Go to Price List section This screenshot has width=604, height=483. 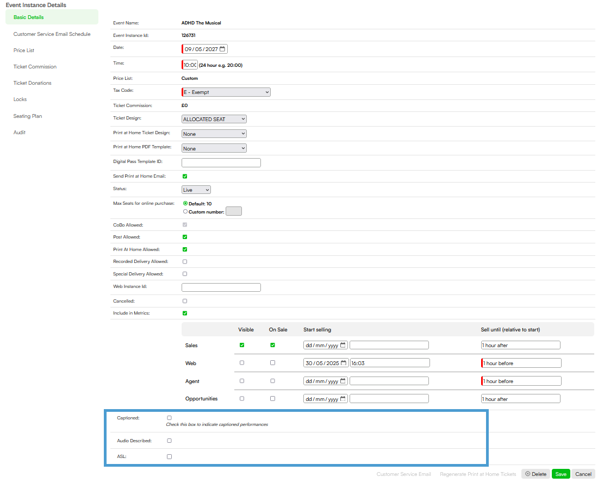pyautogui.click(x=24, y=51)
